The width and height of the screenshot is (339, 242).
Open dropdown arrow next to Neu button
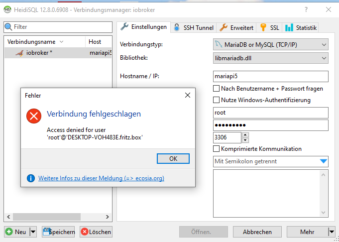[x=33, y=232]
